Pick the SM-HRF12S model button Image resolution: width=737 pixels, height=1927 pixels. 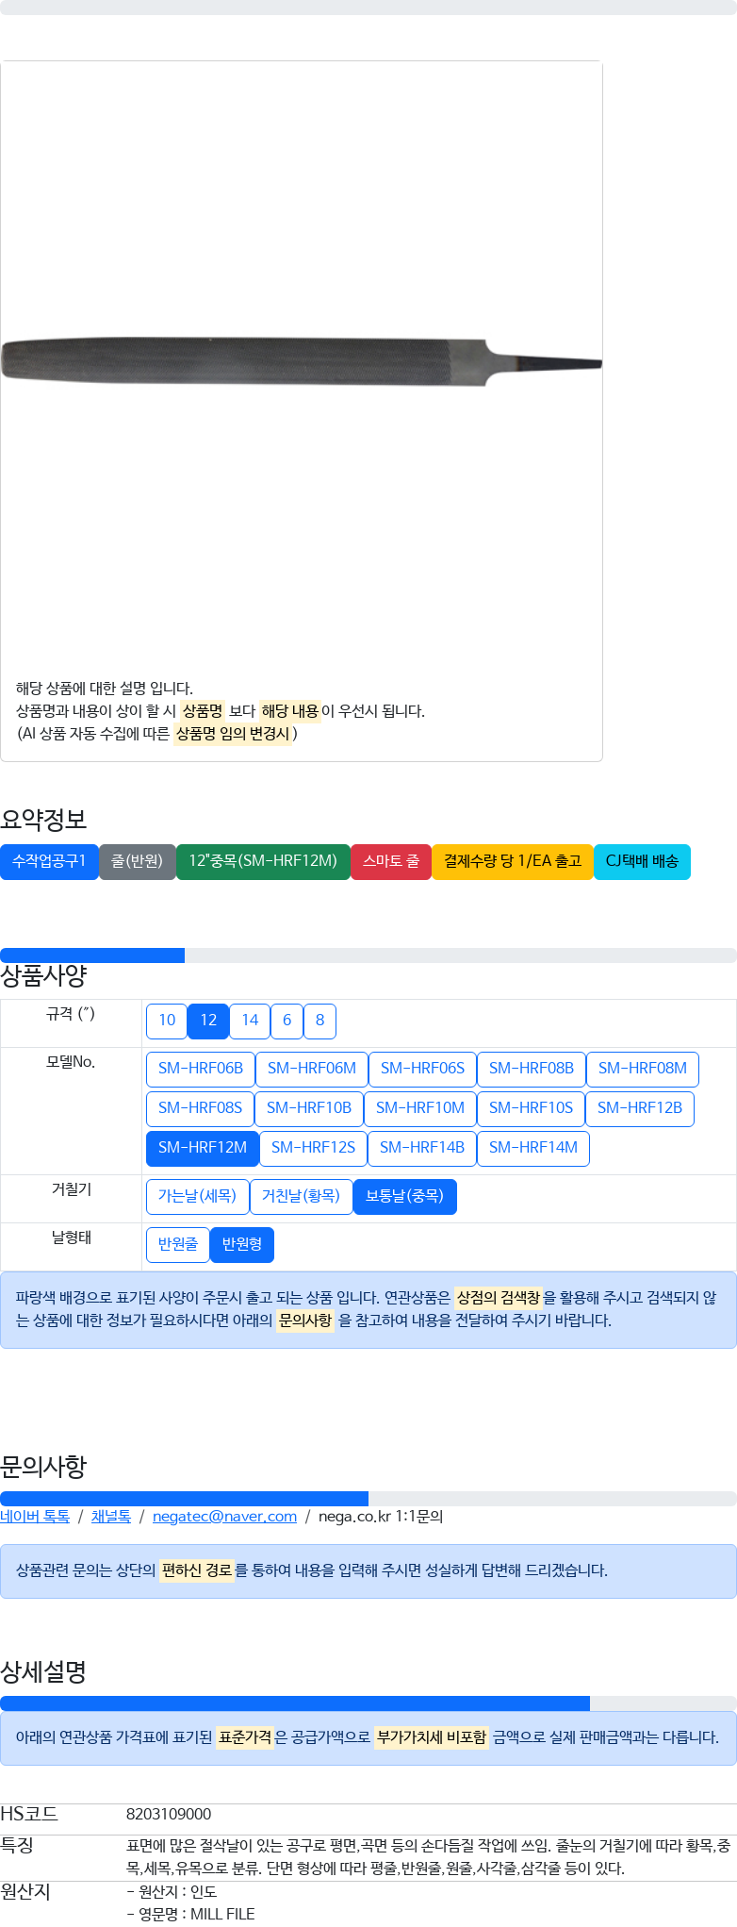(313, 1148)
